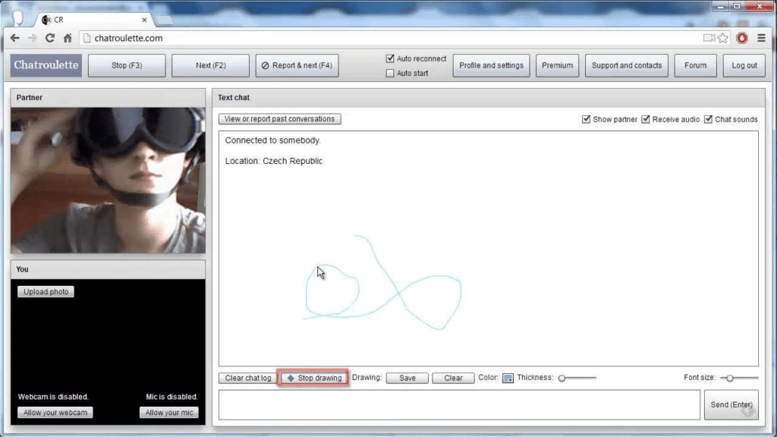
Task: Click Allow your webcam
Action: [55, 412]
